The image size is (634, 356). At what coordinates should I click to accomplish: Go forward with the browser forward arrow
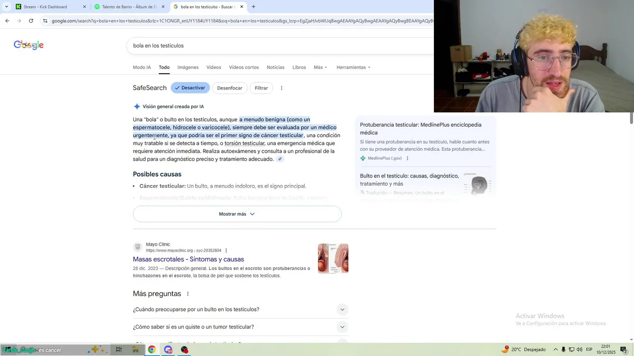pos(19,21)
